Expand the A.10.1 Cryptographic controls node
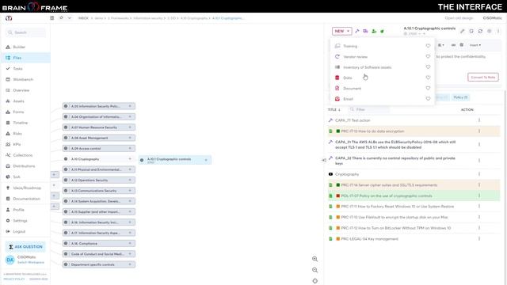 206,160
